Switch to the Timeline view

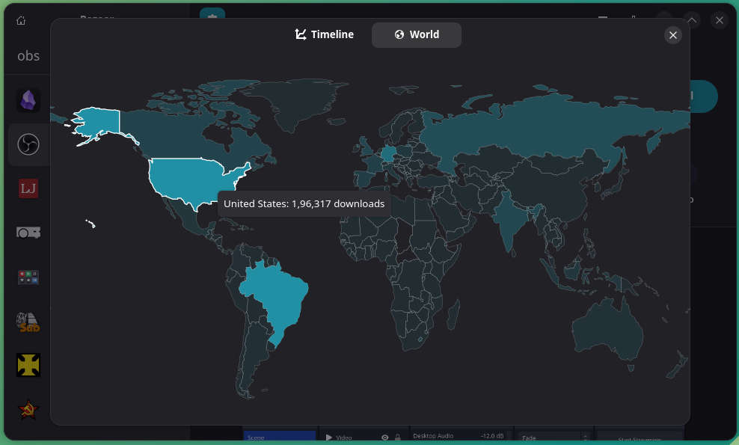(324, 34)
